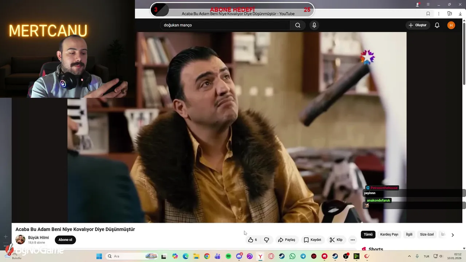Screen dimensions: 466x262
Task: Open File Explorer from taskbar
Action: click(x=196, y=256)
